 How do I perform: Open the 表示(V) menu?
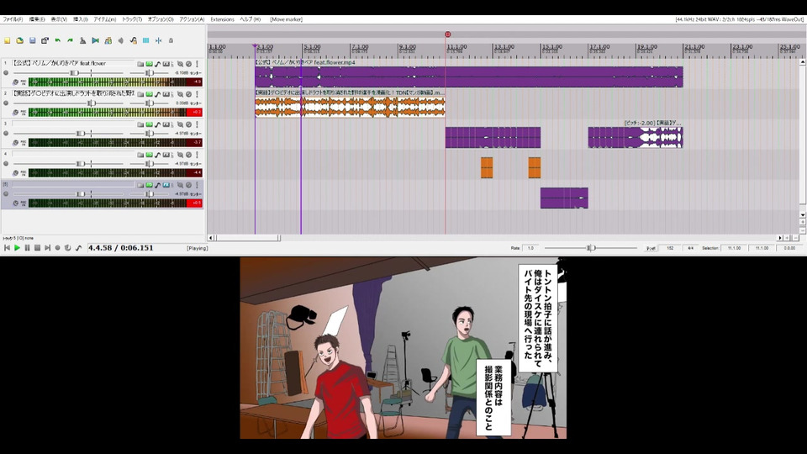tap(59, 19)
